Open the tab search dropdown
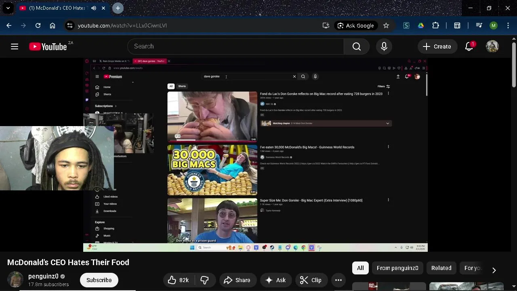 tap(8, 8)
